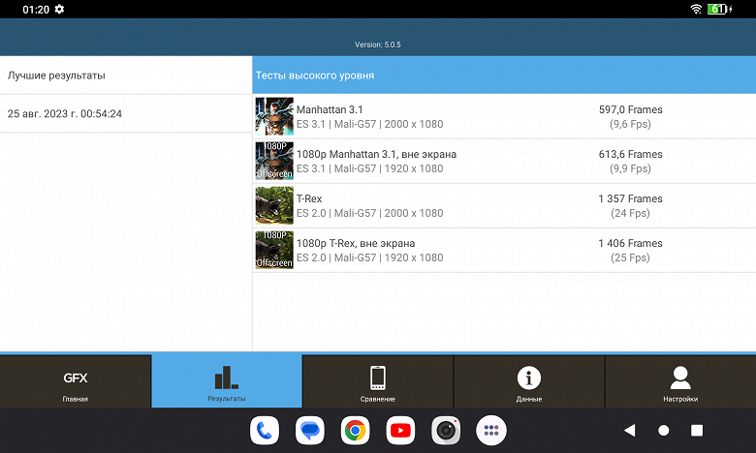Viewport: 756px width, 453px height.
Task: Open the Phone app in the dock
Action: pyautogui.click(x=265, y=431)
